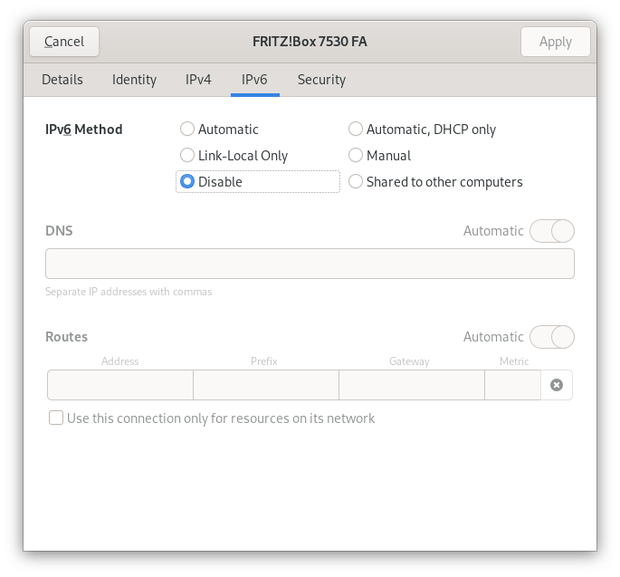Open the Security tab
The width and height of the screenshot is (620, 577).
pos(321,80)
